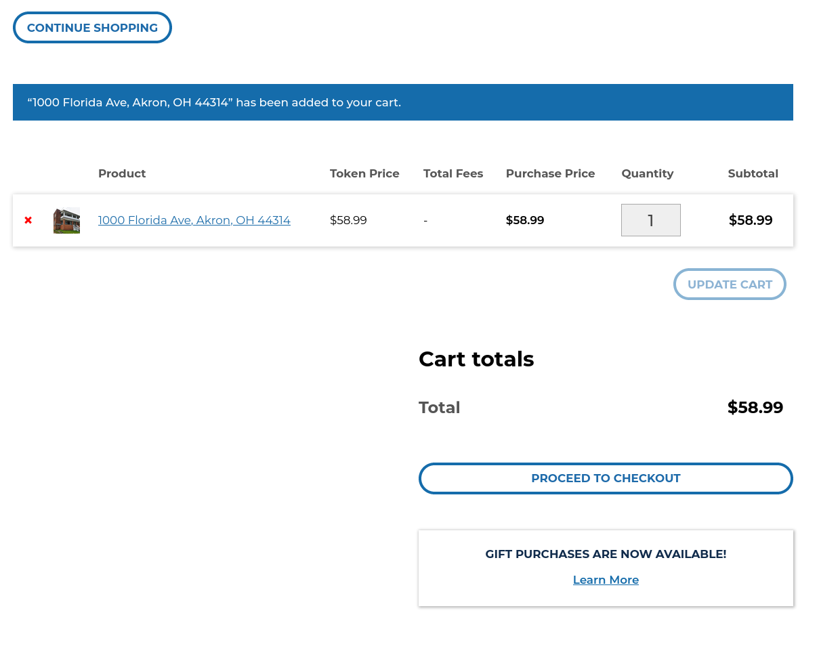This screenshot has height=661, width=819.
Task: Click the Token Price column header
Action: tap(364, 173)
